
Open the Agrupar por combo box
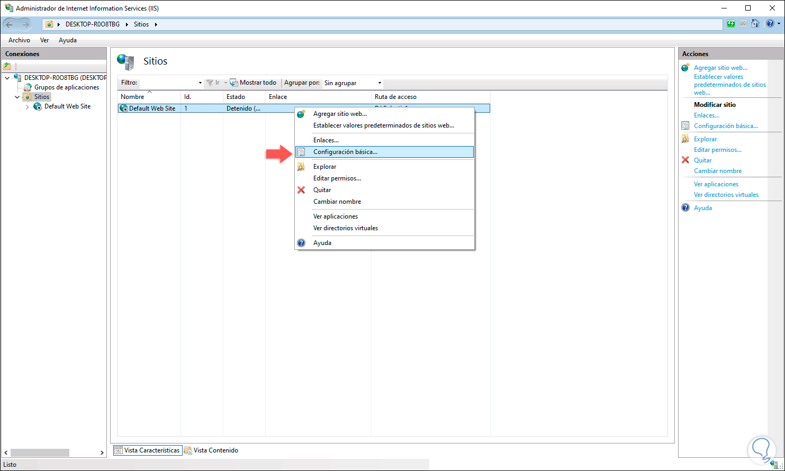coord(353,83)
